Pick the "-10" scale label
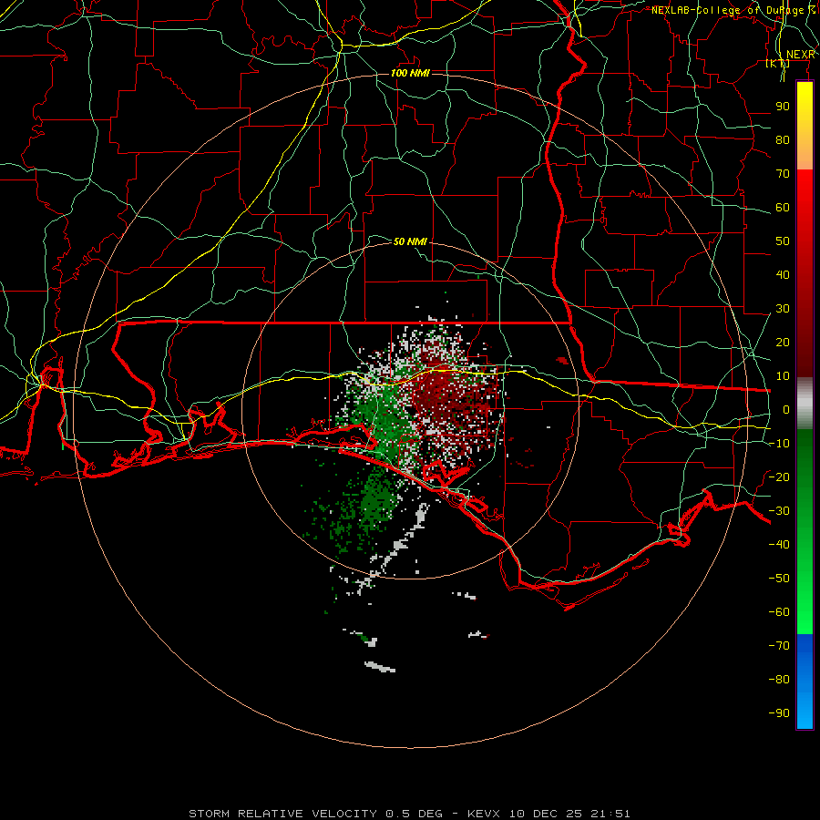The width and height of the screenshot is (820, 820). click(x=779, y=444)
